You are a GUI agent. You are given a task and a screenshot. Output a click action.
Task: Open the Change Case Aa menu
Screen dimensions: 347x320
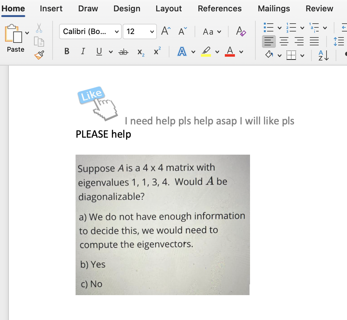212,31
